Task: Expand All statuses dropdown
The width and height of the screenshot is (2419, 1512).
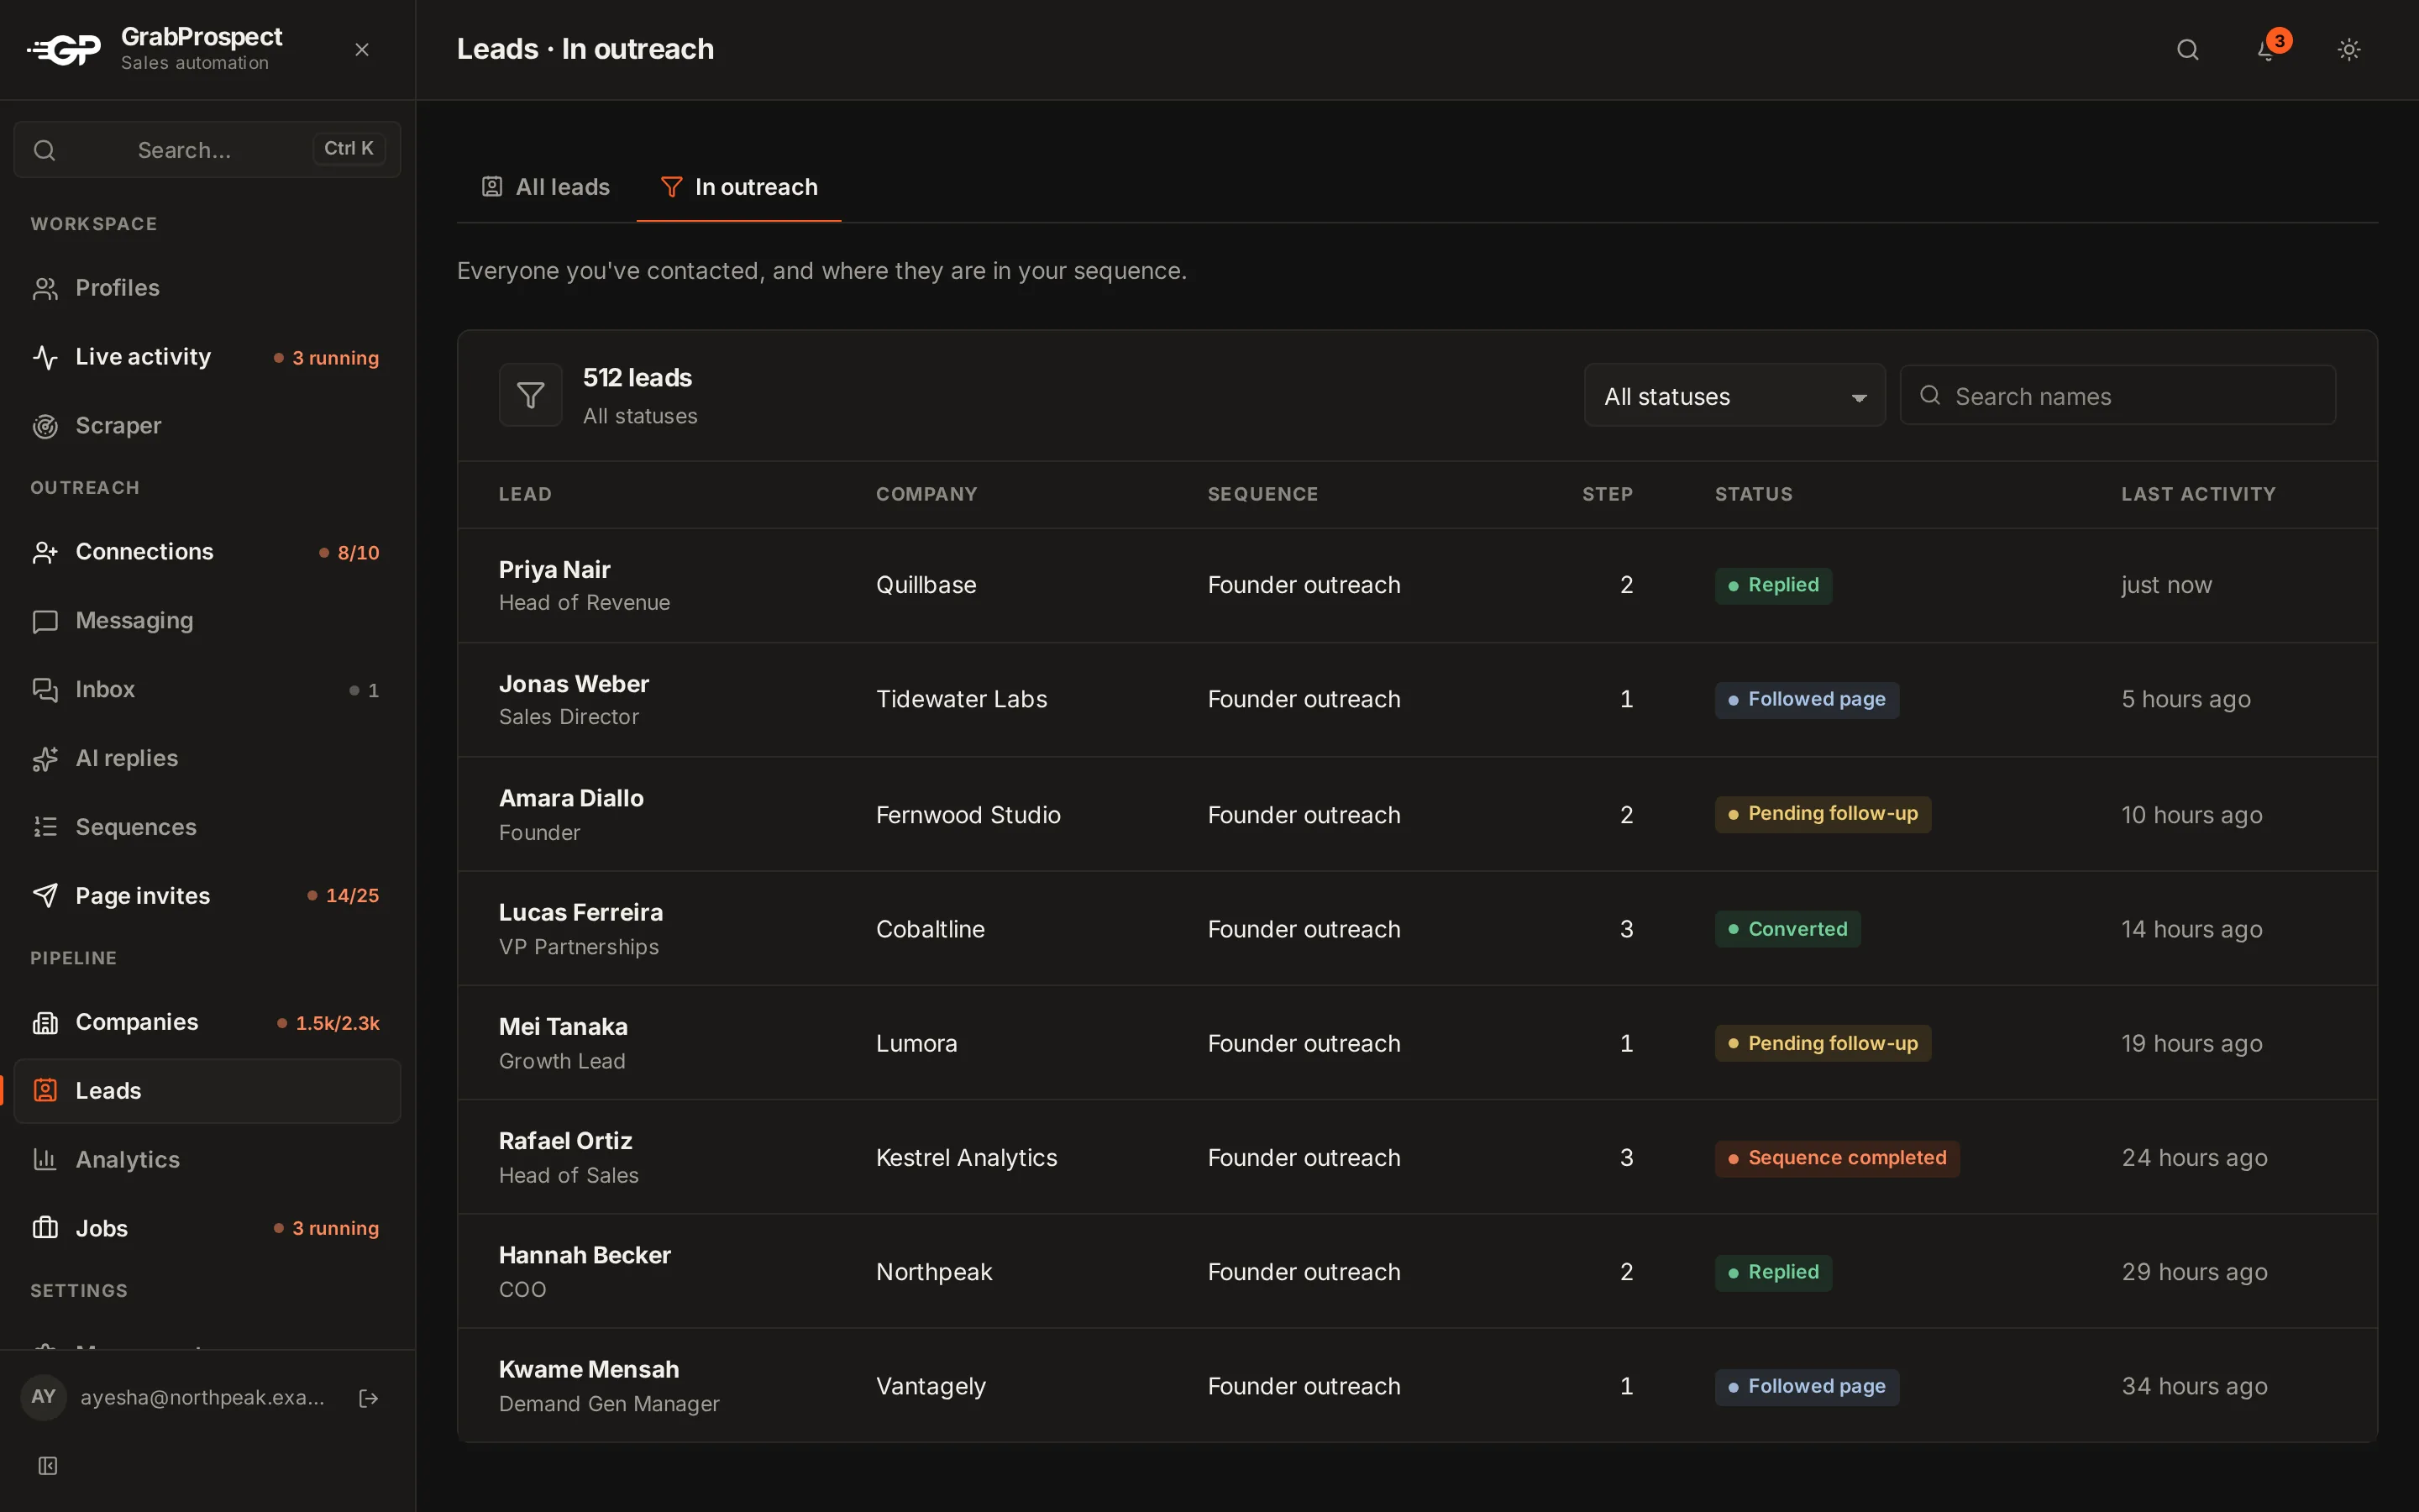Action: [x=1734, y=396]
